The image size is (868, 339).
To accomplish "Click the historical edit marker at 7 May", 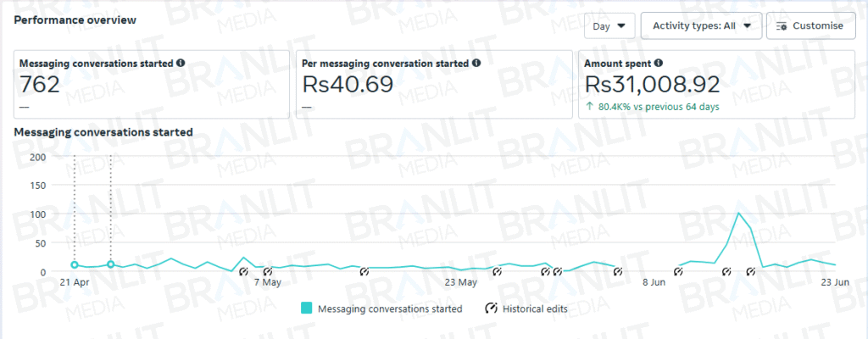I will tap(268, 271).
